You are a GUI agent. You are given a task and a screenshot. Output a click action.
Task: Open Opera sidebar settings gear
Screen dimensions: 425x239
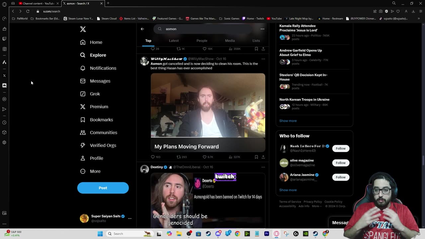(x=4, y=142)
